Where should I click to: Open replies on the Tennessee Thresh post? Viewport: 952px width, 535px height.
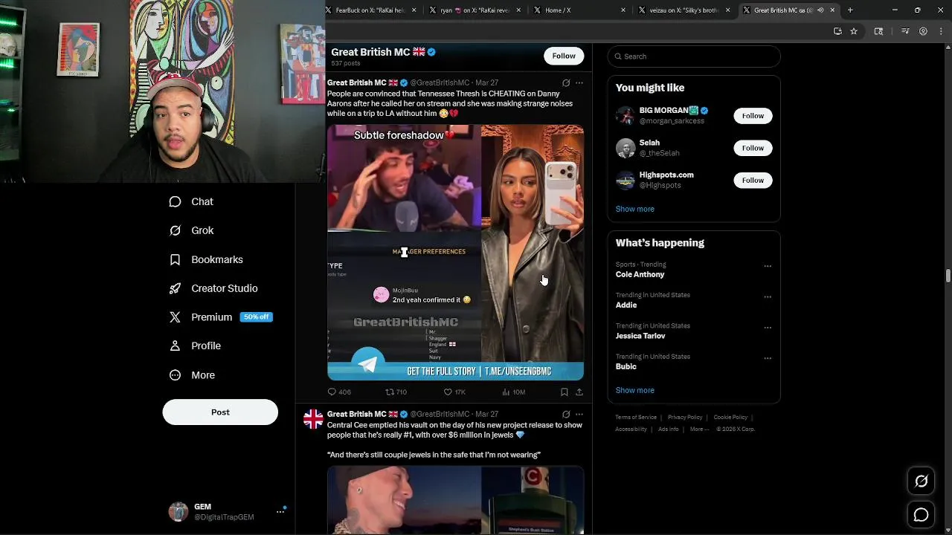(339, 392)
